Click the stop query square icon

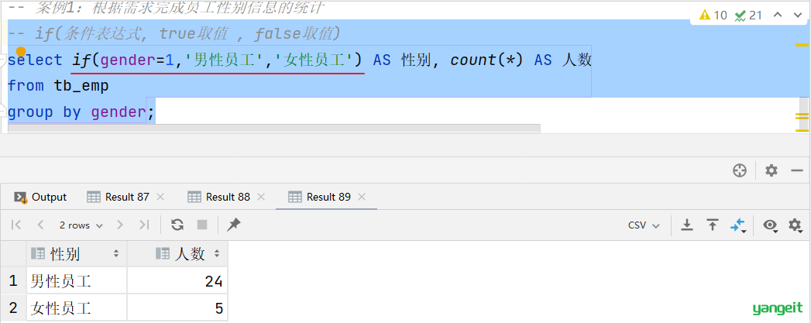tap(202, 225)
